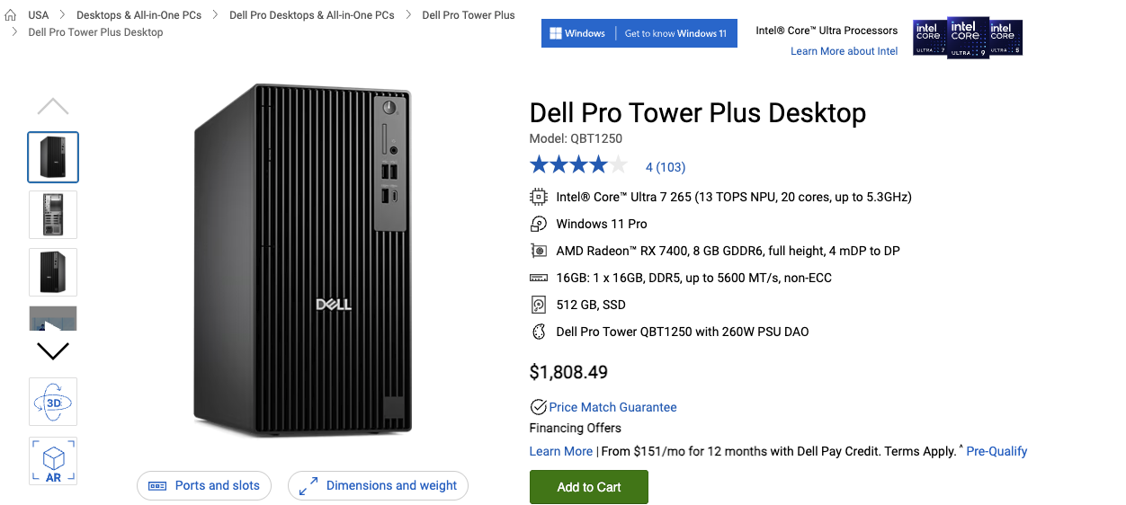Open Learn More about Intel link
The height and width of the screenshot is (505, 1126).
coord(844,51)
